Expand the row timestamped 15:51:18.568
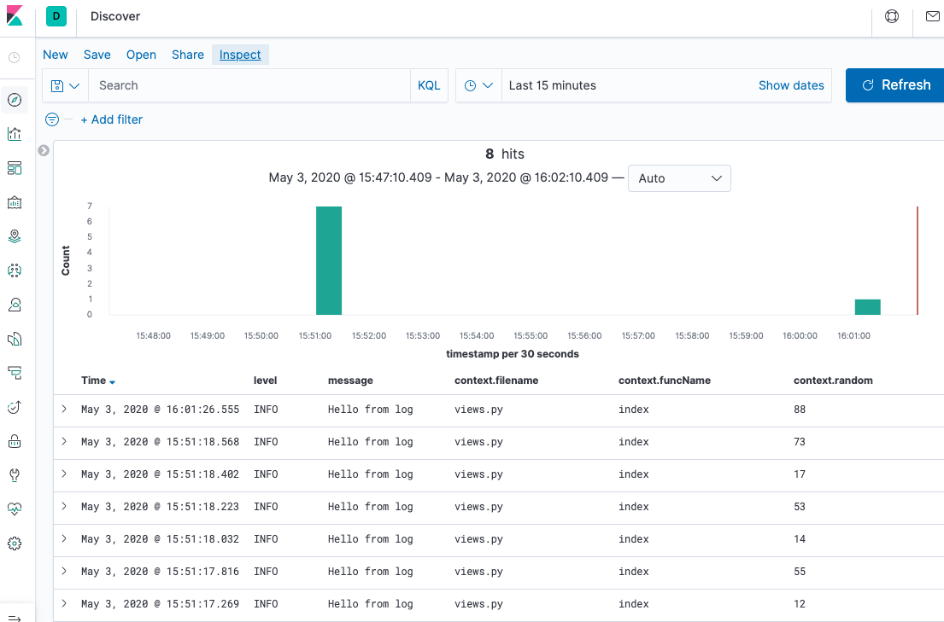 64,441
